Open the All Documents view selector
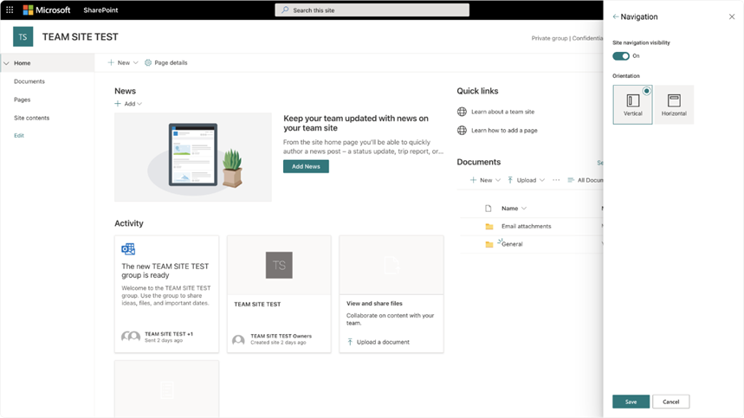 (585, 180)
